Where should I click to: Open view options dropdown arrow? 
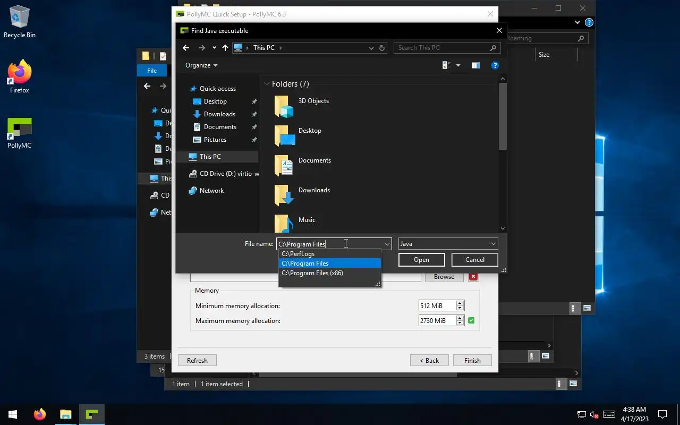(458, 65)
